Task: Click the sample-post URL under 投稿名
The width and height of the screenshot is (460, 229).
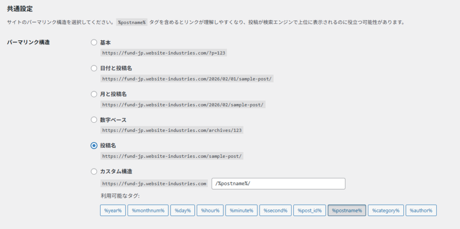Action: [172, 156]
